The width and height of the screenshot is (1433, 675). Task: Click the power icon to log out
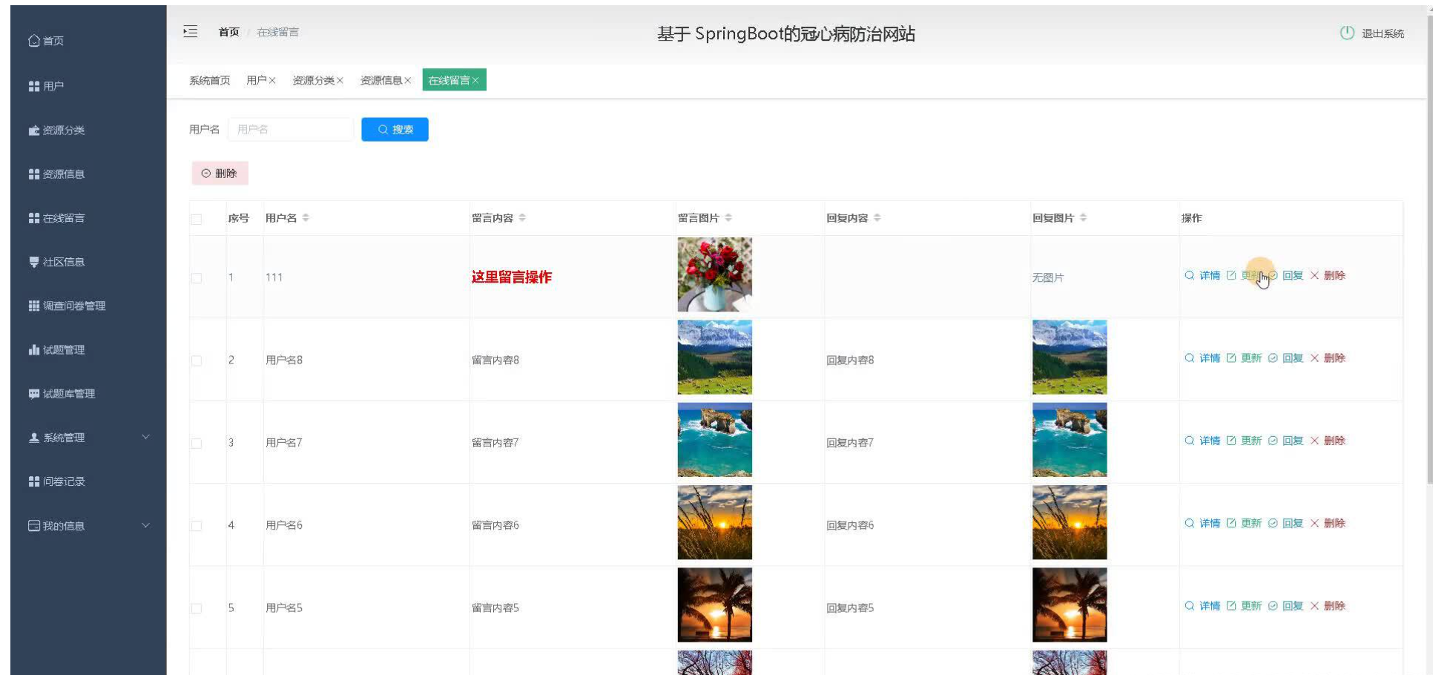1347,33
